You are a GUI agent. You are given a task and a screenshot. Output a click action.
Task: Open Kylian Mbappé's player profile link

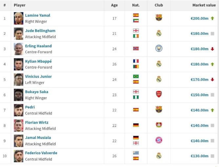38,61
